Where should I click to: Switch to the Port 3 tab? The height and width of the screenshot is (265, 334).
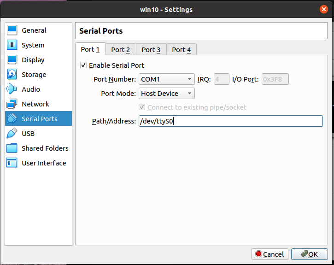(x=151, y=50)
